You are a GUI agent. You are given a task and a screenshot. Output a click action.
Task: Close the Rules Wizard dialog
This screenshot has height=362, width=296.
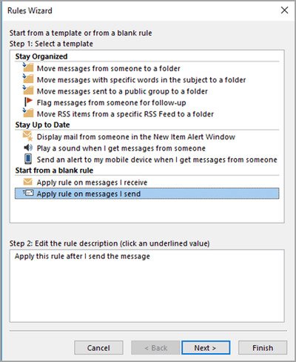point(284,10)
